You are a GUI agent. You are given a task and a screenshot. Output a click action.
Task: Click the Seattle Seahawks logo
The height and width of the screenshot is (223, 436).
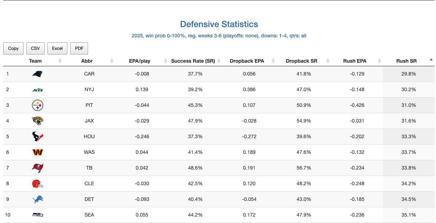[x=37, y=215]
